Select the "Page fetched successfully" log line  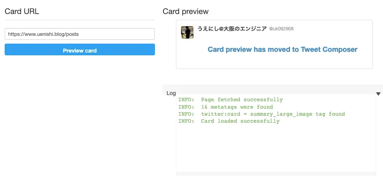[x=230, y=100]
